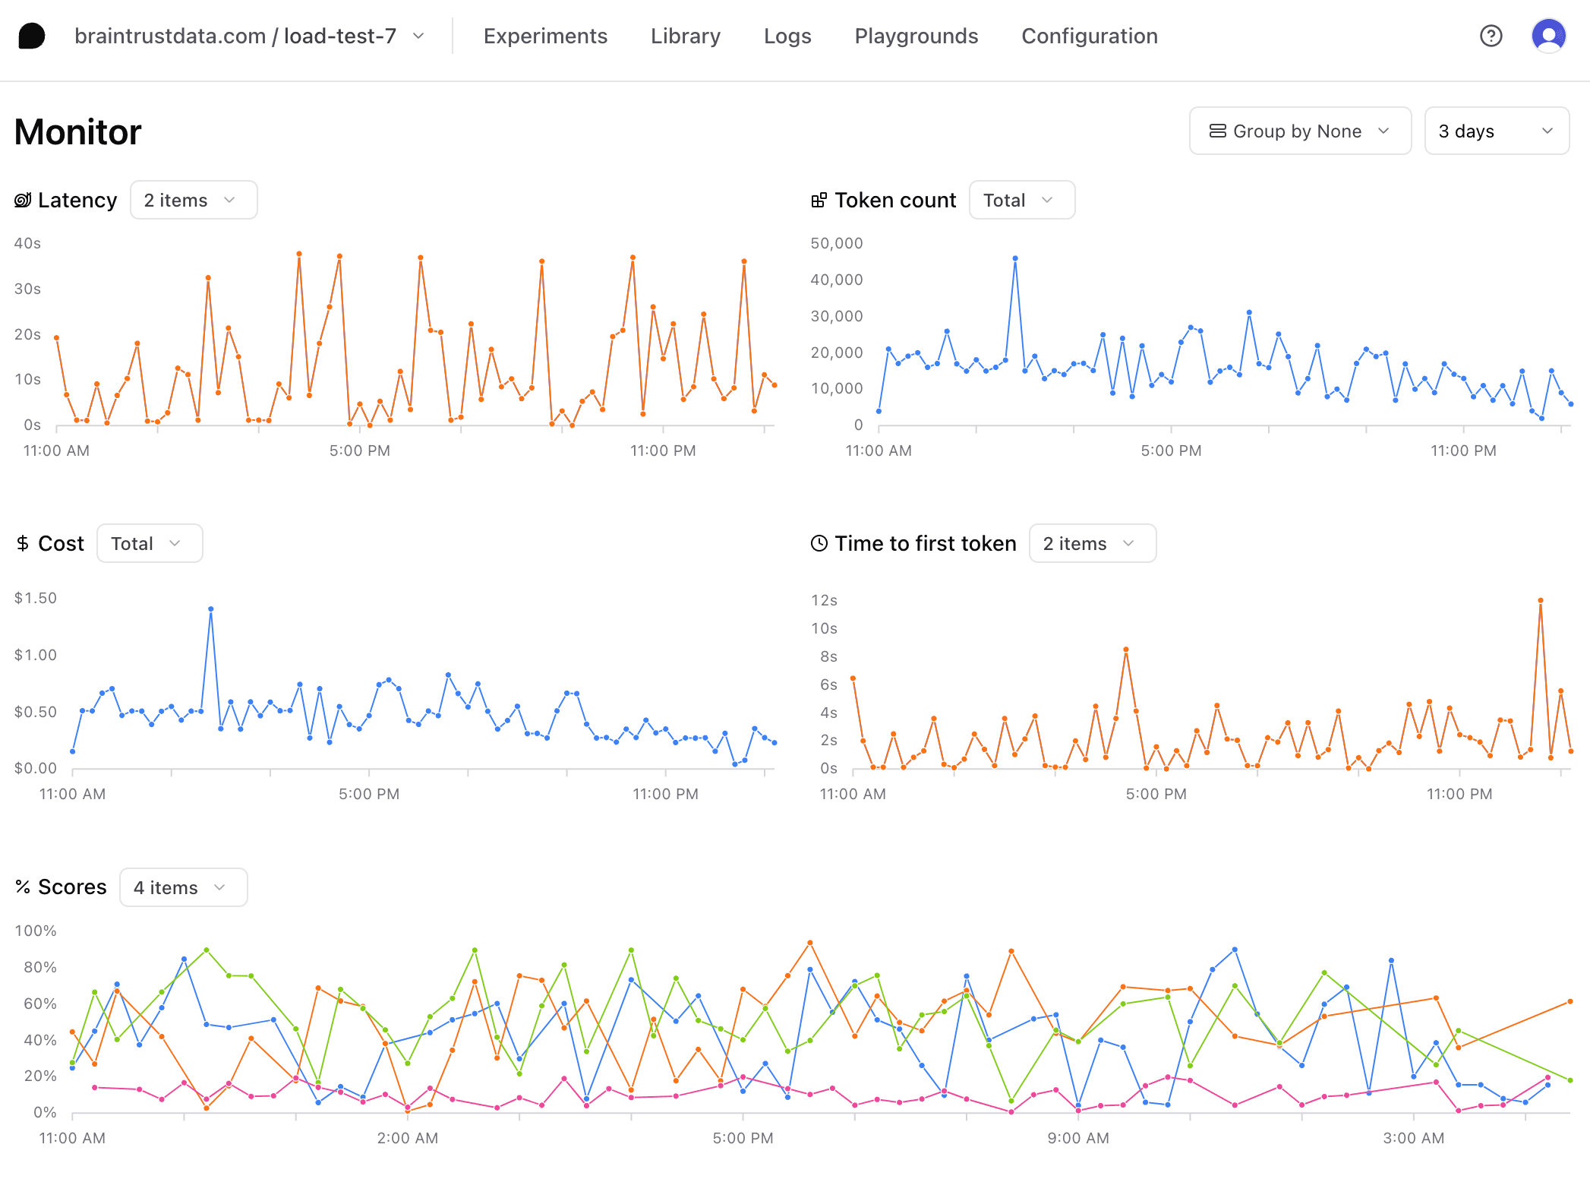Click the 40s label on Latency axis

pyautogui.click(x=27, y=243)
